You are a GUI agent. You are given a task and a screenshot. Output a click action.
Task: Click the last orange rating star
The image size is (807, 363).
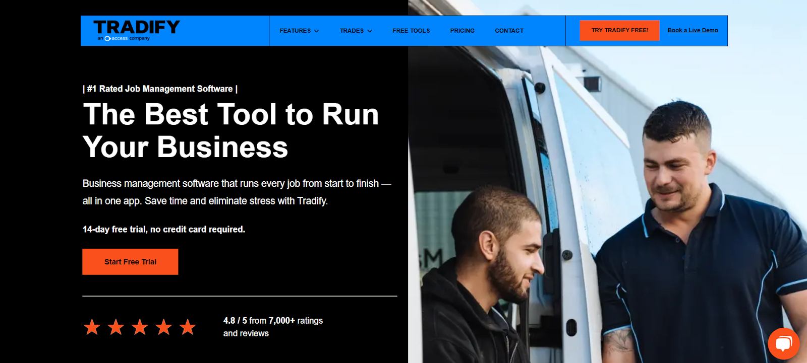[188, 327]
